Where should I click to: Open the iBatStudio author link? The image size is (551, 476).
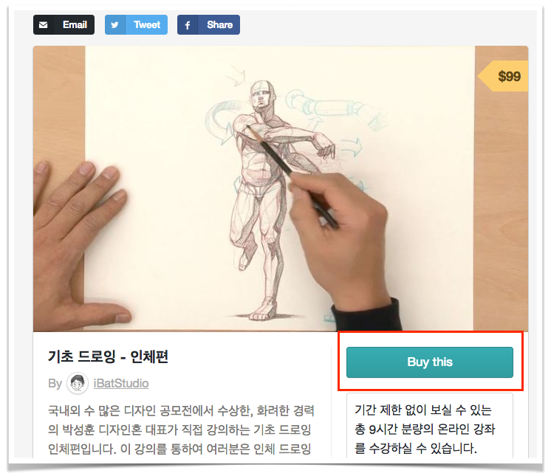pyautogui.click(x=121, y=383)
